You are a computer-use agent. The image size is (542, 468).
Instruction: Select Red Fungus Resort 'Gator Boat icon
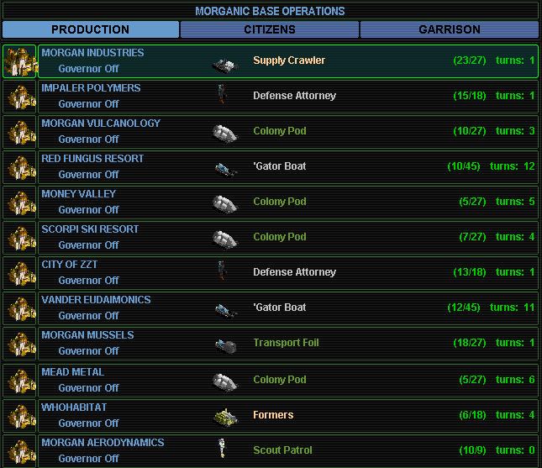pyautogui.click(x=224, y=167)
